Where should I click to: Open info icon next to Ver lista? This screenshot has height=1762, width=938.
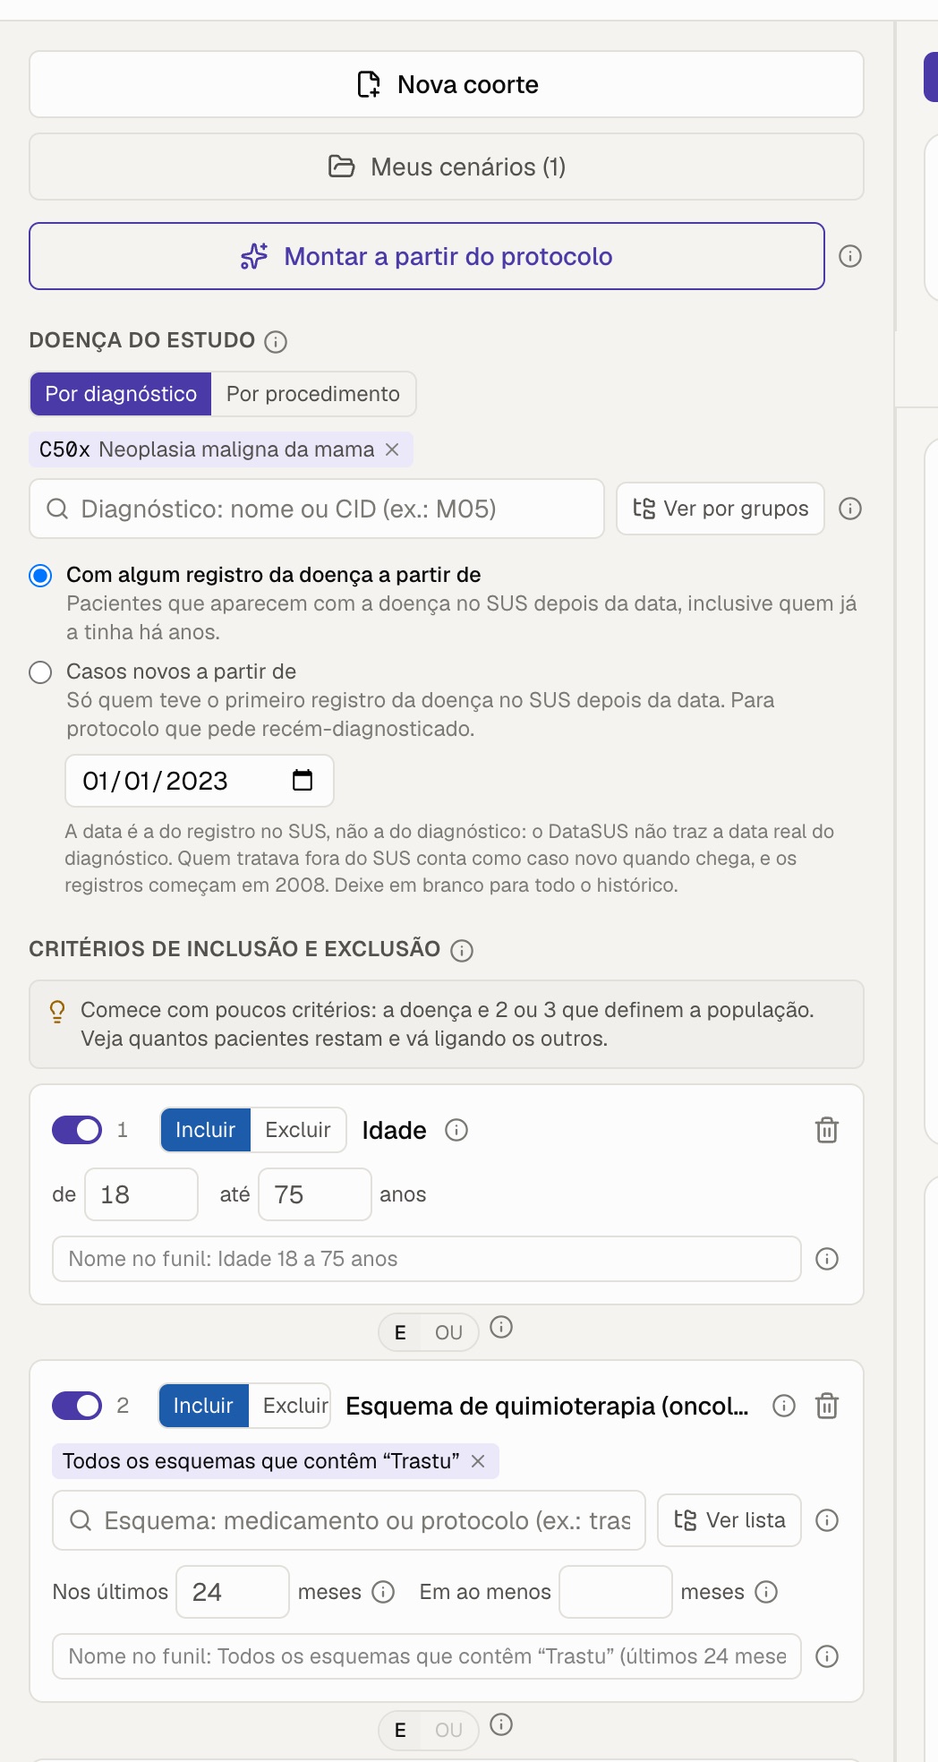[x=827, y=1520]
